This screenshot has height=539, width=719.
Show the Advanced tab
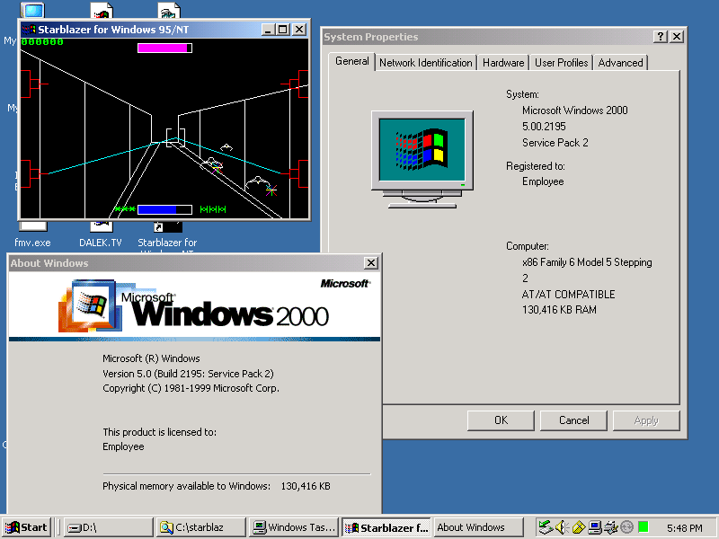pyautogui.click(x=620, y=63)
